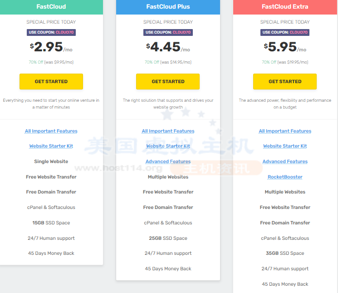338x293 pixels.
Task: Click '35GB SSD Space' feature text
Action: click(285, 253)
